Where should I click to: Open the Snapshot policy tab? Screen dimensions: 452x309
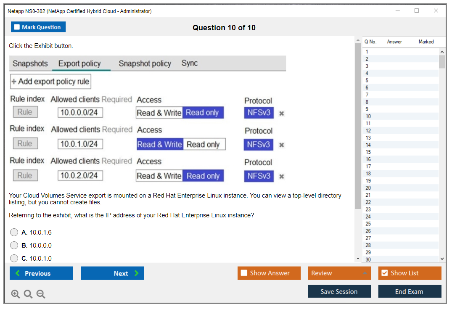pyautogui.click(x=145, y=63)
